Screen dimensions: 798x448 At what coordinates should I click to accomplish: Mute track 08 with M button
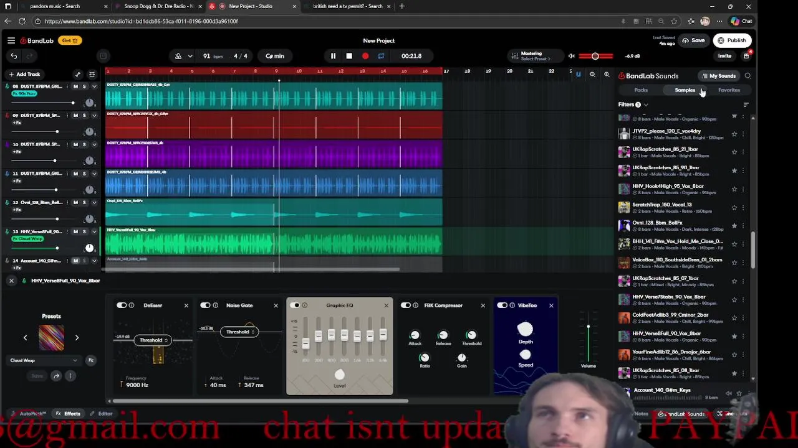(x=75, y=86)
